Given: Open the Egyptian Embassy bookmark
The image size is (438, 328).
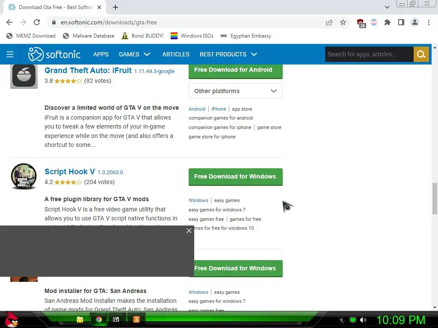Looking at the screenshot, I should click(246, 36).
